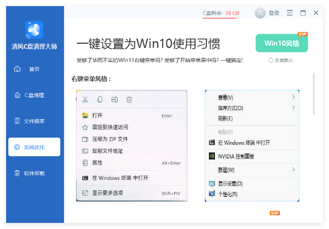The height and width of the screenshot is (229, 329).
Task: Click the cleaning icon beside C盘清理
Action: 17,95
